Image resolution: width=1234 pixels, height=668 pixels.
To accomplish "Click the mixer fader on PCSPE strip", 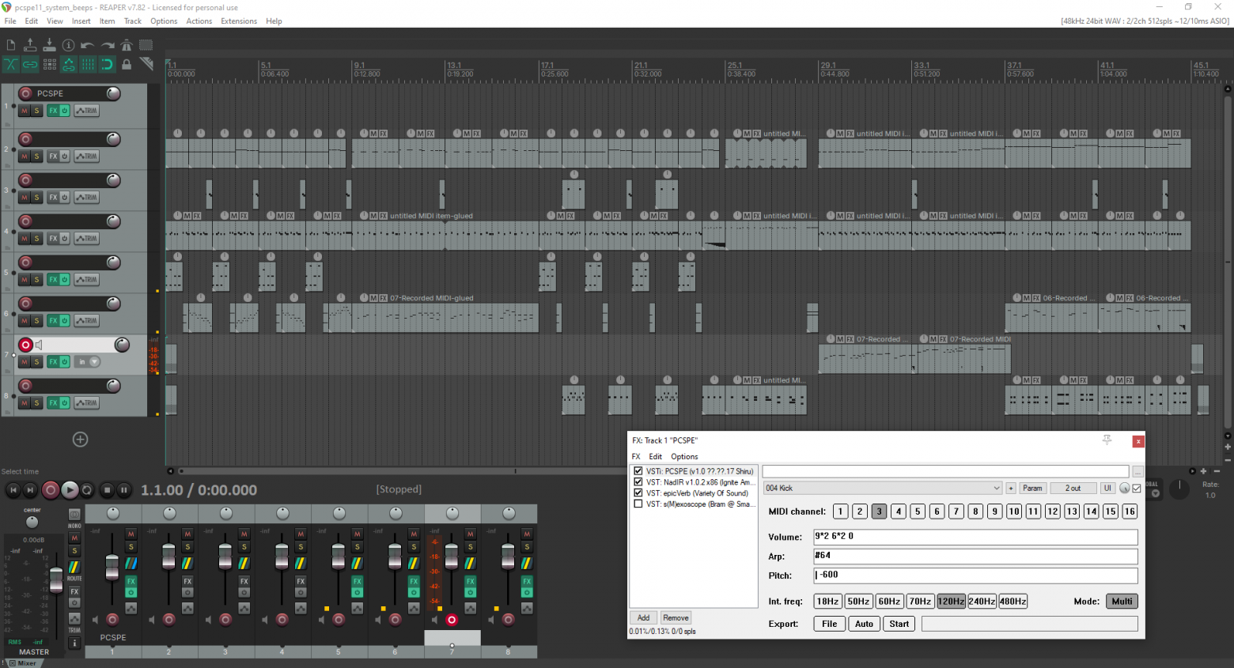I will 112,566.
